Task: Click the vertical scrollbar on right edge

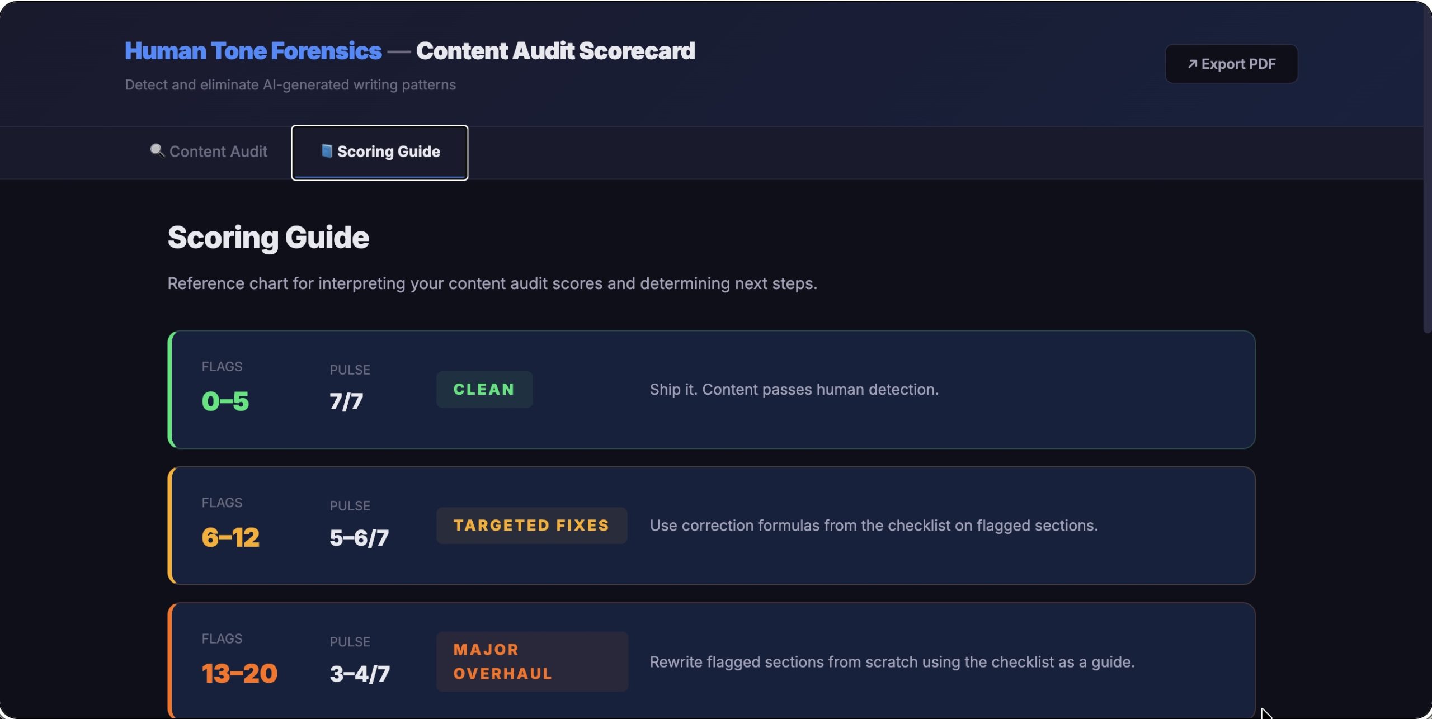Action: tap(1427, 168)
